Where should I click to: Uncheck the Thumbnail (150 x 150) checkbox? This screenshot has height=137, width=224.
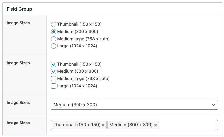pyautogui.click(x=54, y=64)
